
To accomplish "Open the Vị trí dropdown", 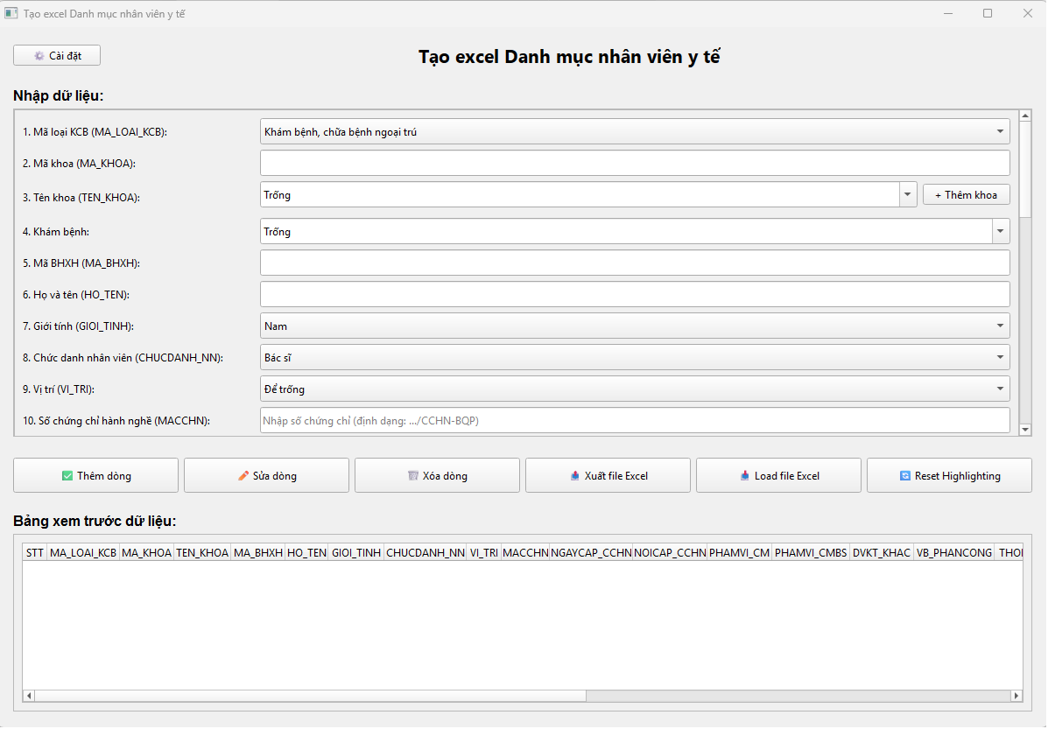I will point(1000,389).
